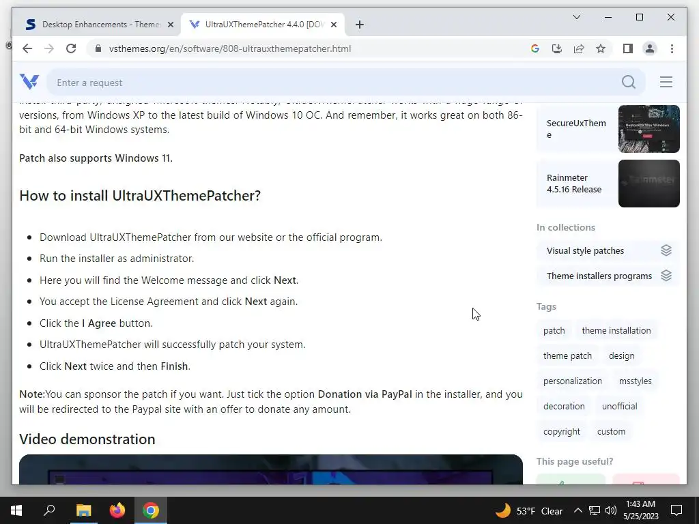Open the Chrome profile avatar

[650, 48]
